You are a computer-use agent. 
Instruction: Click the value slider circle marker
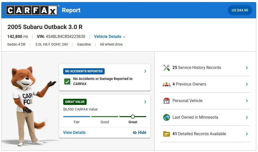click(133, 117)
